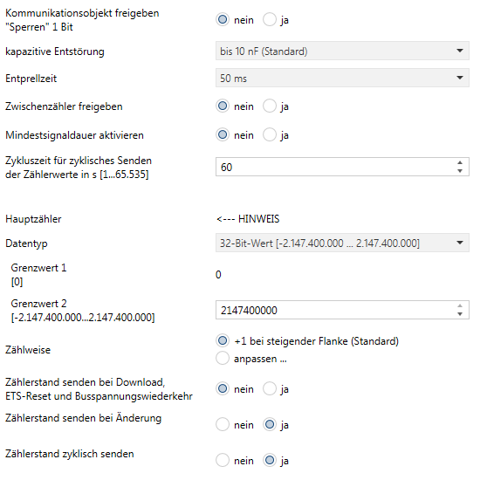Click the Hauptzähler HINWEIS text
Screen dimensions: 487x480
coord(248,219)
